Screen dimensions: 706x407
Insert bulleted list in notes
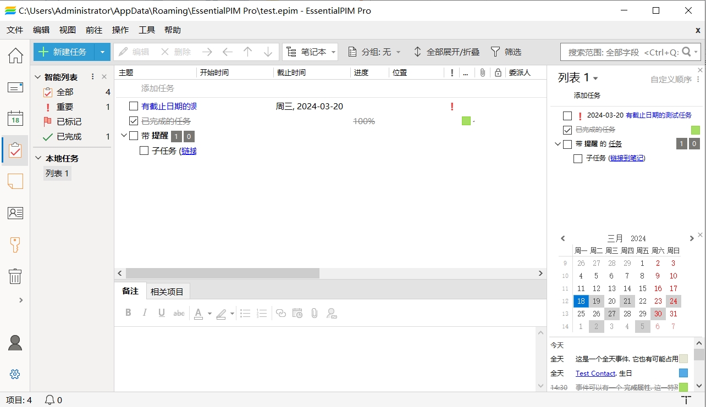[x=245, y=313]
